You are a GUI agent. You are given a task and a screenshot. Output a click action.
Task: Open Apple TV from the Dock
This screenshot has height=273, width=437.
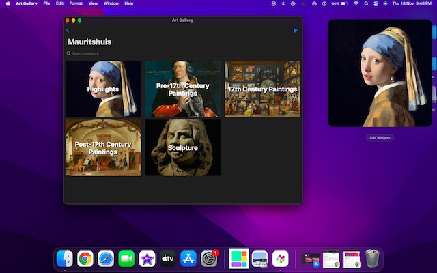point(168,259)
